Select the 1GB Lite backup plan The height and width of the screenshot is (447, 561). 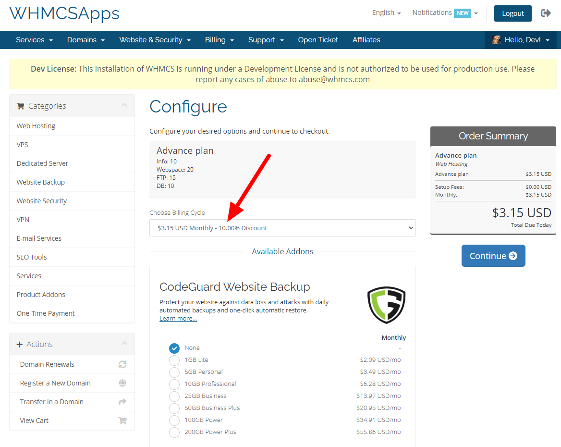(x=174, y=360)
